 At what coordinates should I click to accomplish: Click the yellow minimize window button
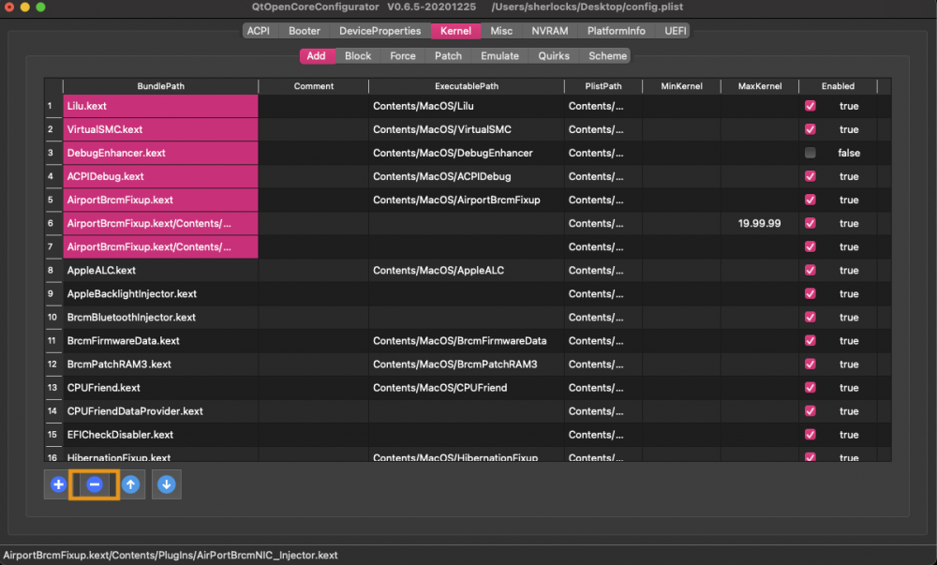click(x=24, y=7)
